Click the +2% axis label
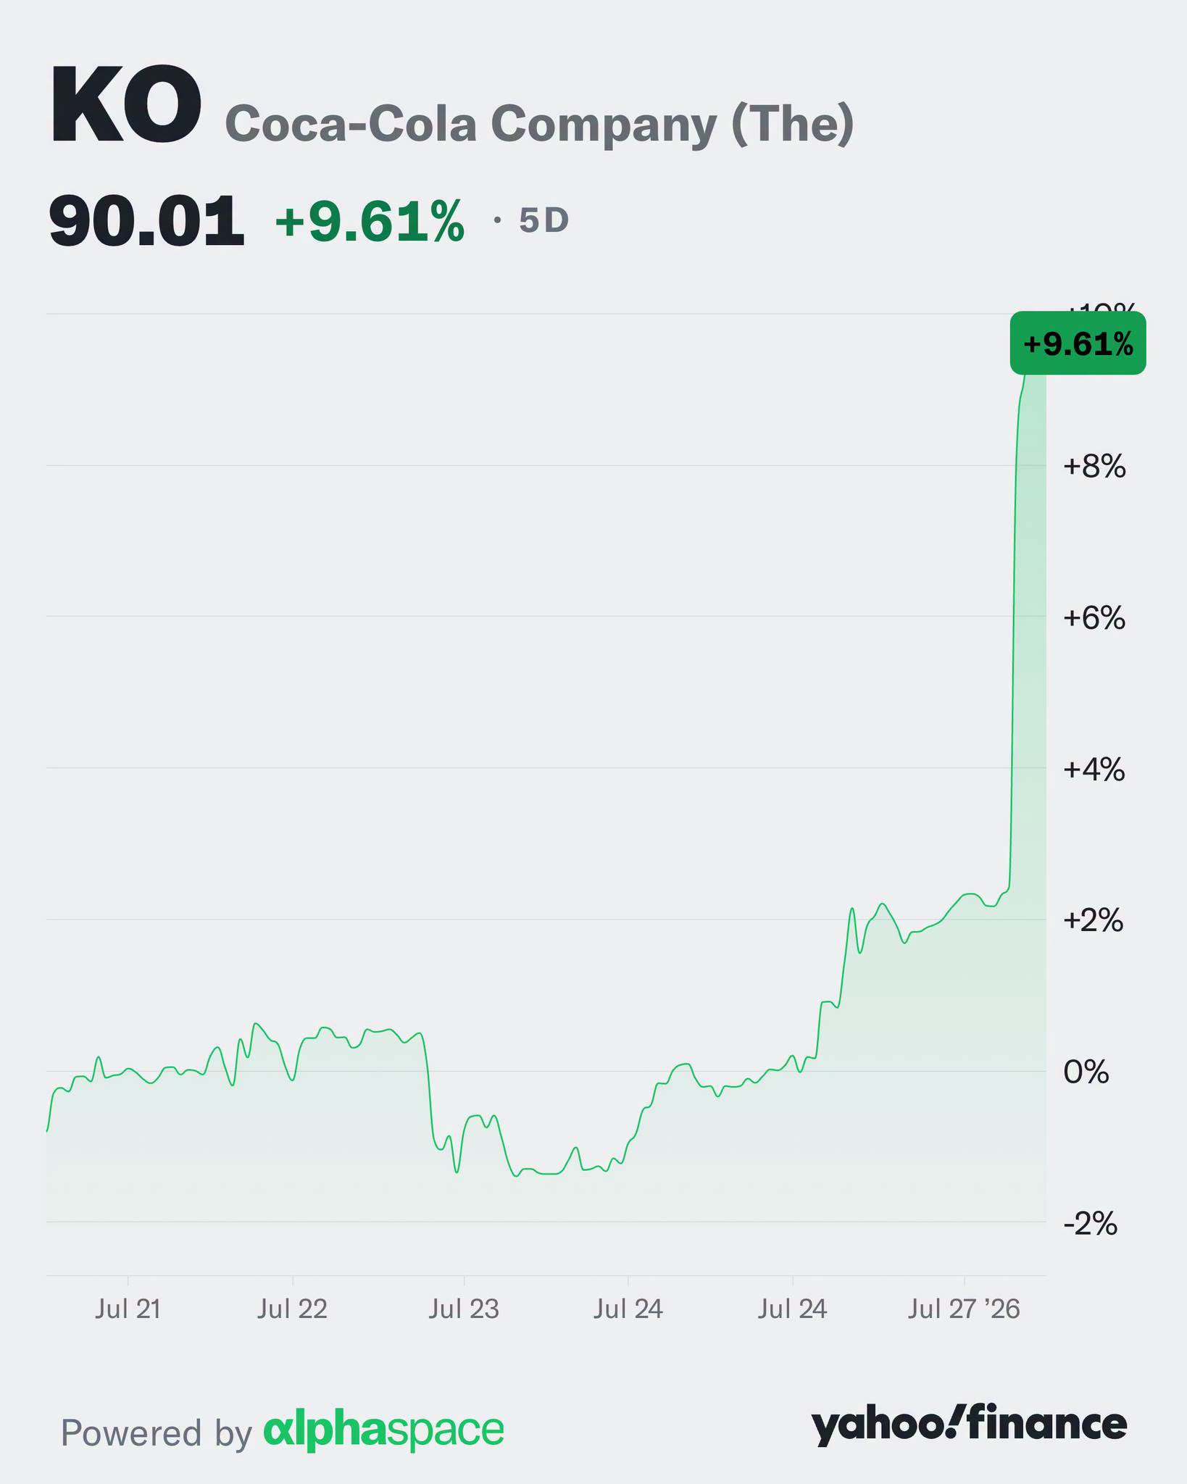Image resolution: width=1187 pixels, height=1484 pixels. (x=1094, y=921)
